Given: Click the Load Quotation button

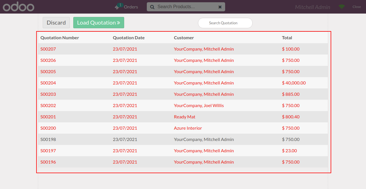Looking at the screenshot, I should pyautogui.click(x=99, y=23).
